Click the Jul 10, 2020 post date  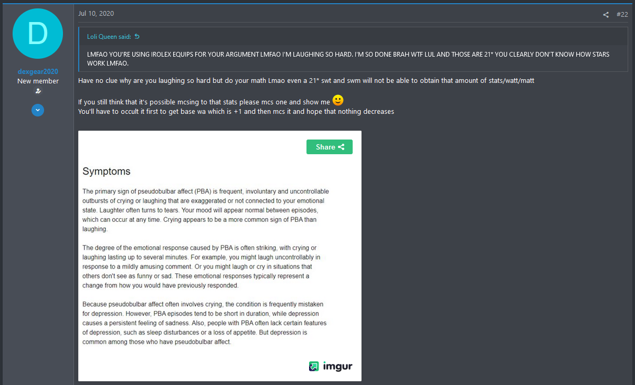(96, 14)
